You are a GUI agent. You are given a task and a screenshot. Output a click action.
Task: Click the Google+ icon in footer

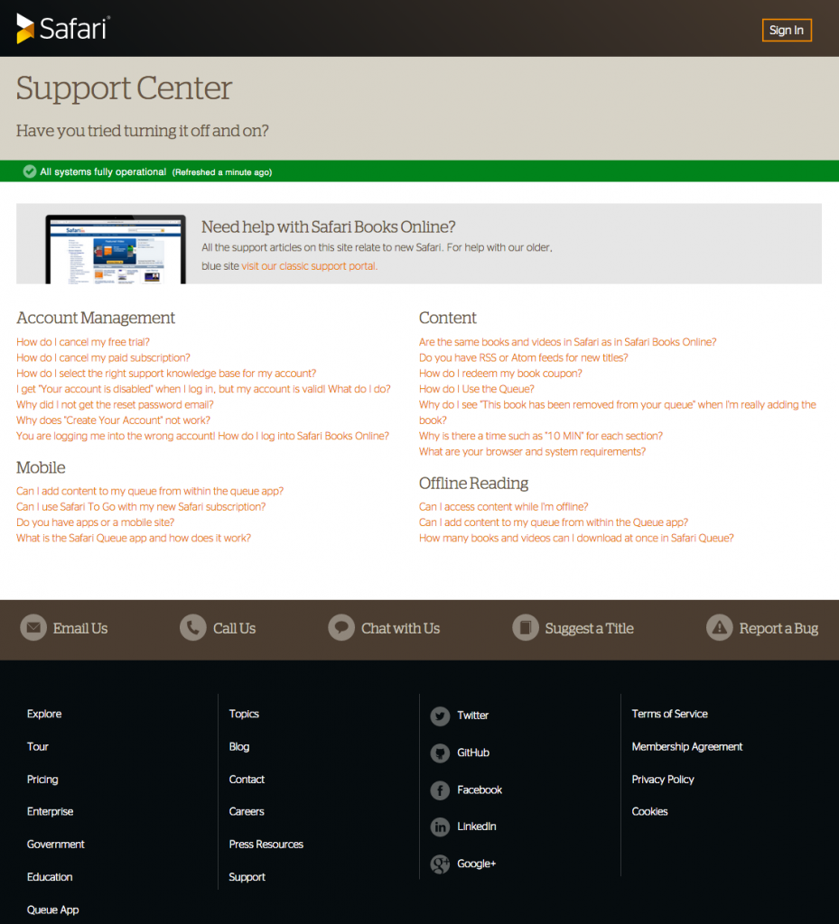click(x=440, y=864)
